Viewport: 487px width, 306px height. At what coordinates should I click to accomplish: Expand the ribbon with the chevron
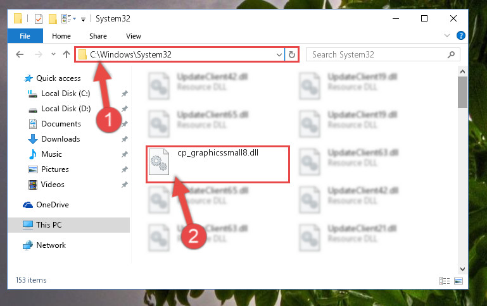click(447, 35)
